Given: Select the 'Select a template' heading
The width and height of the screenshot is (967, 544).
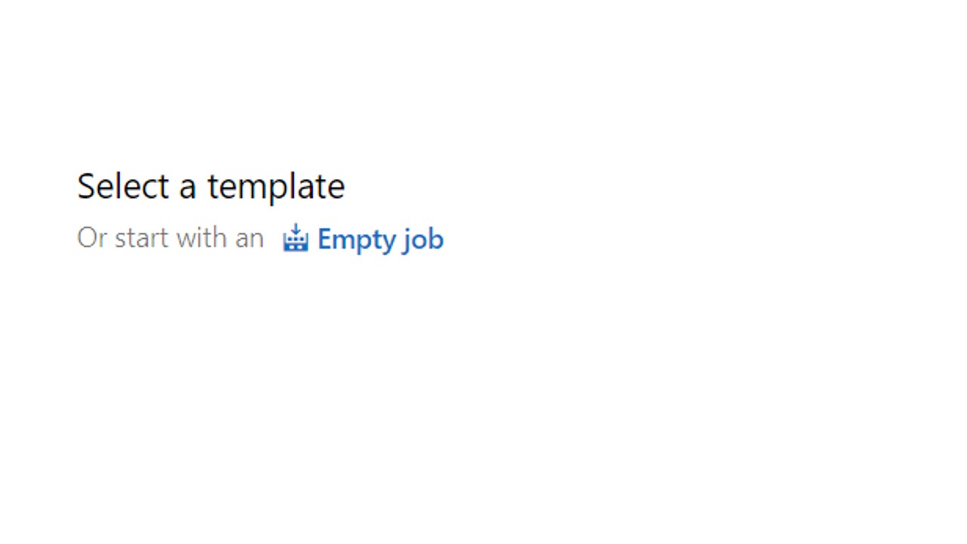Looking at the screenshot, I should pyautogui.click(x=211, y=186).
